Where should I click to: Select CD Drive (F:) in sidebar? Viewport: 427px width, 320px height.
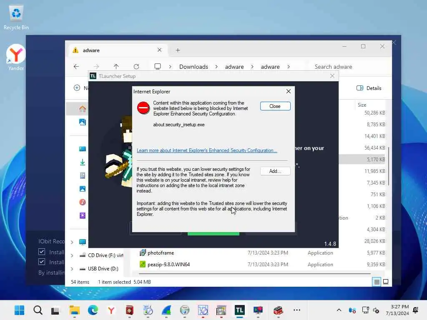pyautogui.click(x=101, y=255)
